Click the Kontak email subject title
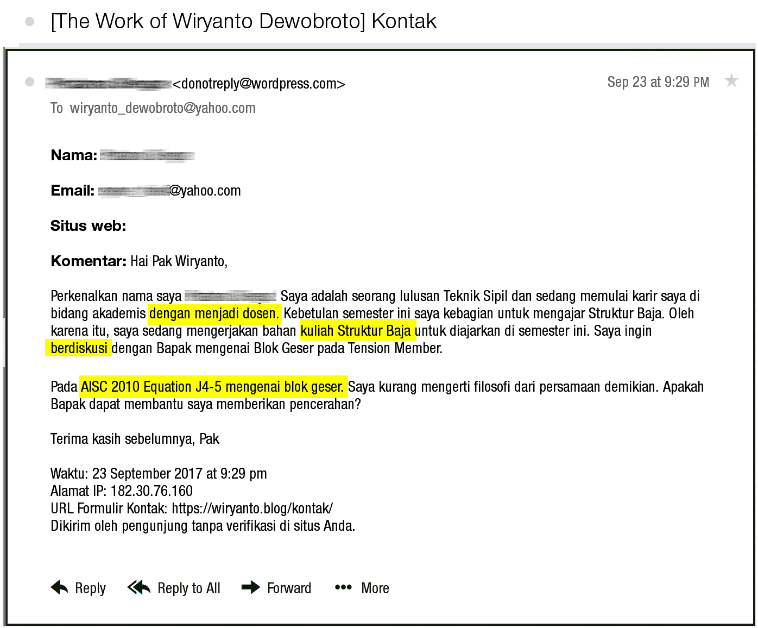The width and height of the screenshot is (758, 628). (x=243, y=22)
